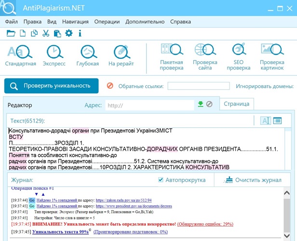This screenshot has height=241, width=297.
Task: Show program info with the i icon
Action: (x=80, y=33)
